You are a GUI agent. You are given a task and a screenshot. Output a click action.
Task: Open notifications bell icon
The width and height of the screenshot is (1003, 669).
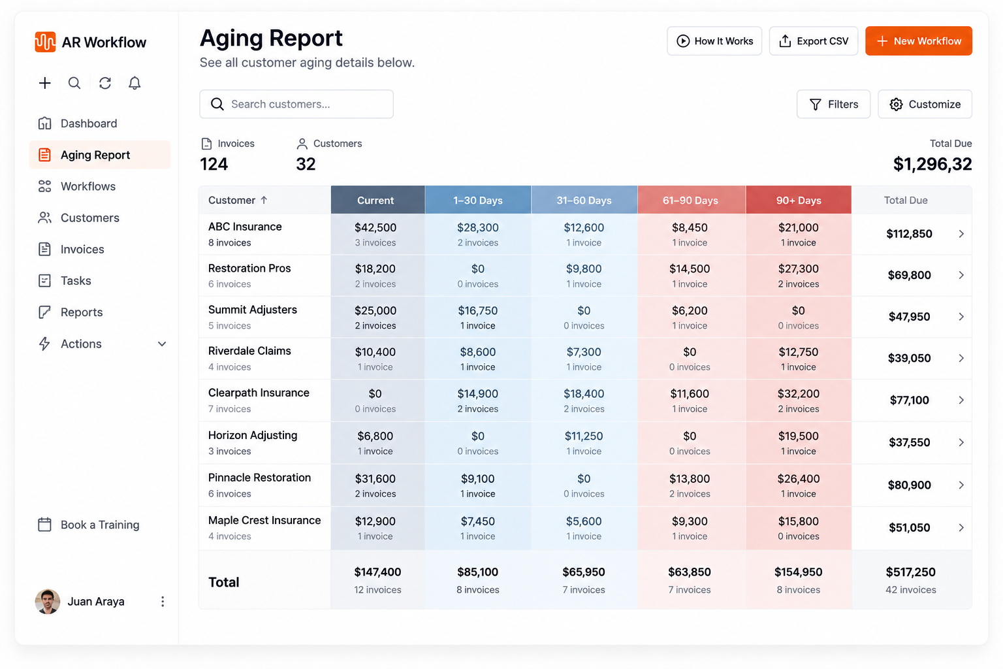tap(135, 83)
